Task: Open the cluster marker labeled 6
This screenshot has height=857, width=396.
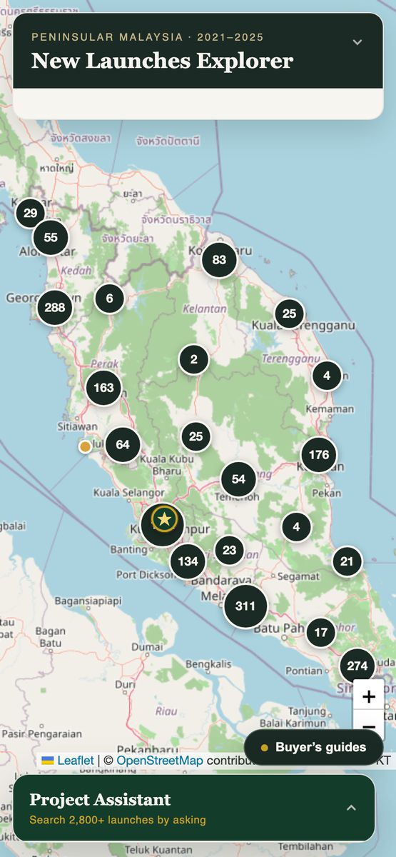Action: (x=109, y=299)
